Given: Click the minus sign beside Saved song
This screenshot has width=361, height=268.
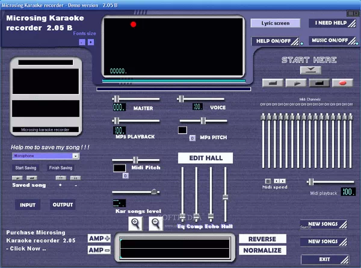Looking at the screenshot, I should pos(76,185).
